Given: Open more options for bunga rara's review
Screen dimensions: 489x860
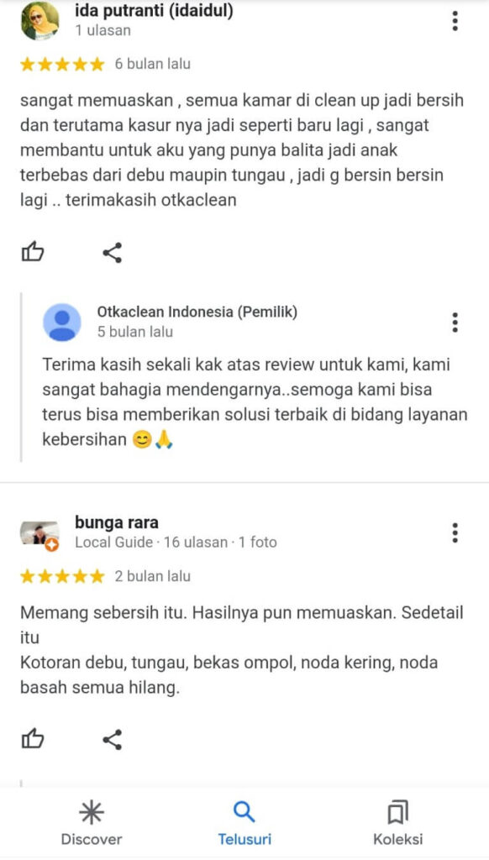Looking at the screenshot, I should 455,532.
